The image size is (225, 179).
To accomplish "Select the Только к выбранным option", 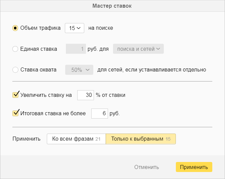I will click(140, 139).
